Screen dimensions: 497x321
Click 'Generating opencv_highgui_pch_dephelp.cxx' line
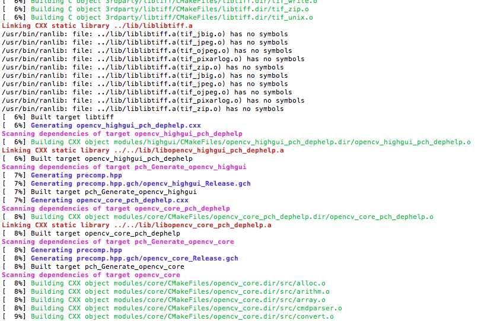(101, 125)
